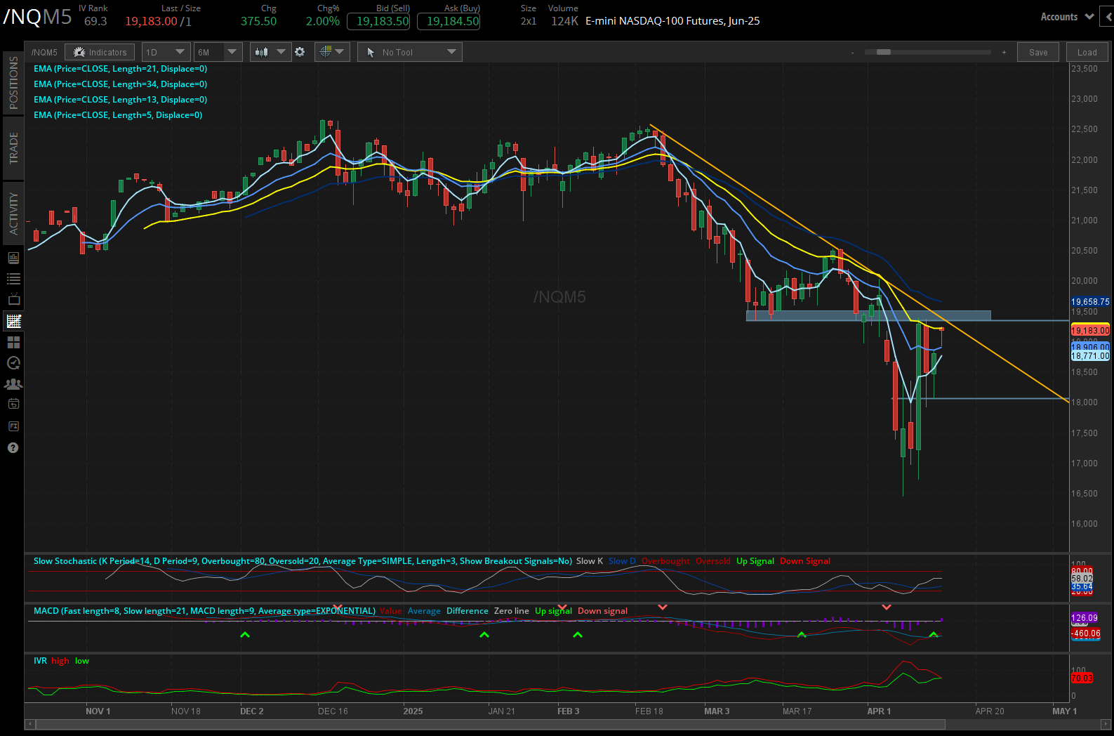Click the APR 1 date label
This screenshot has width=1114, height=736.
[x=879, y=711]
